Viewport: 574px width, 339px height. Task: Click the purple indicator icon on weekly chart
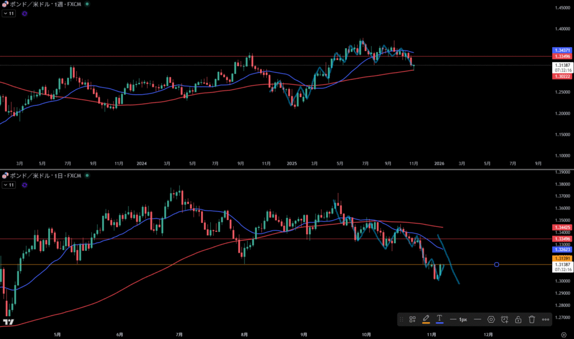(x=25, y=13)
